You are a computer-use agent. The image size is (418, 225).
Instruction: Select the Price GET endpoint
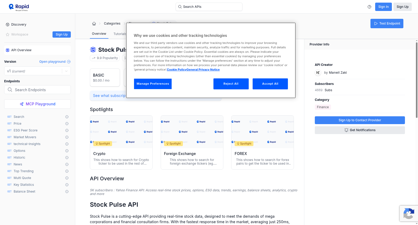point(18,124)
